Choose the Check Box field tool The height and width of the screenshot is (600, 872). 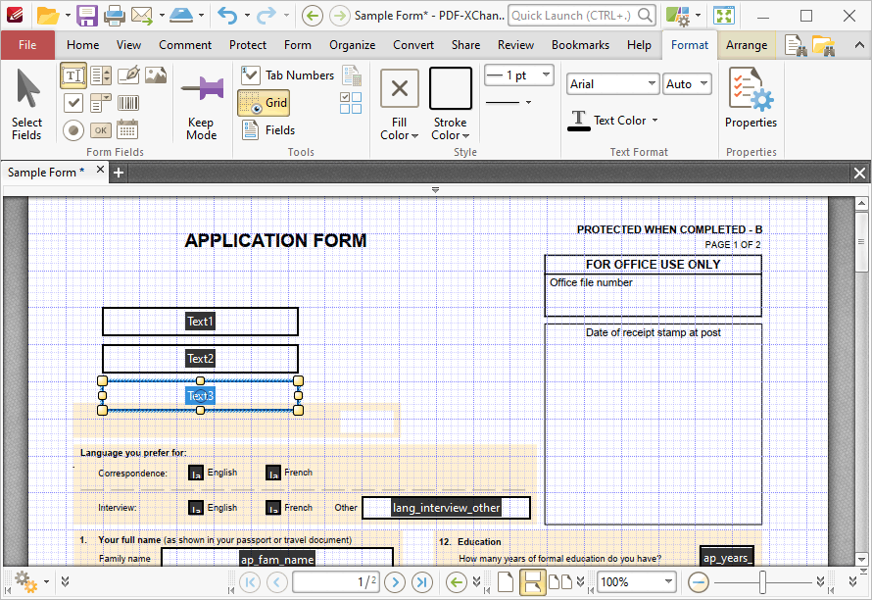coord(73,103)
